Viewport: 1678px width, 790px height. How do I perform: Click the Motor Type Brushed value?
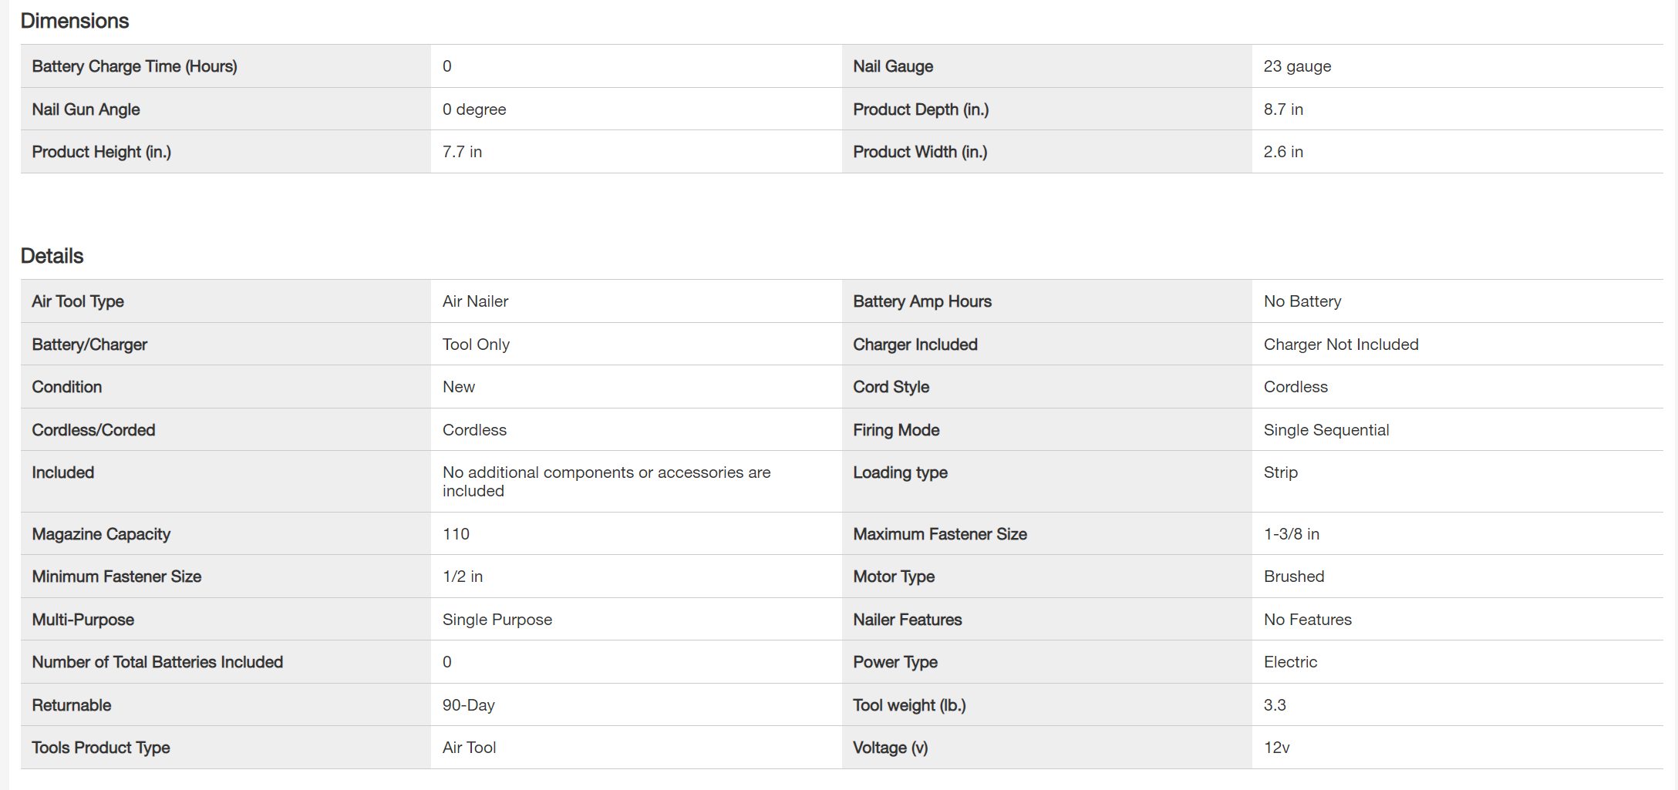point(1294,577)
